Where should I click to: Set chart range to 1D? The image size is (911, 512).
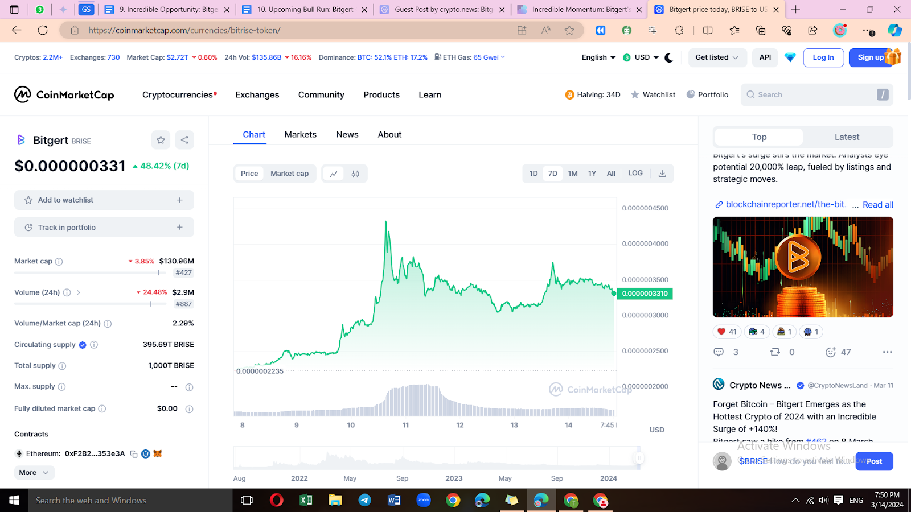click(534, 174)
